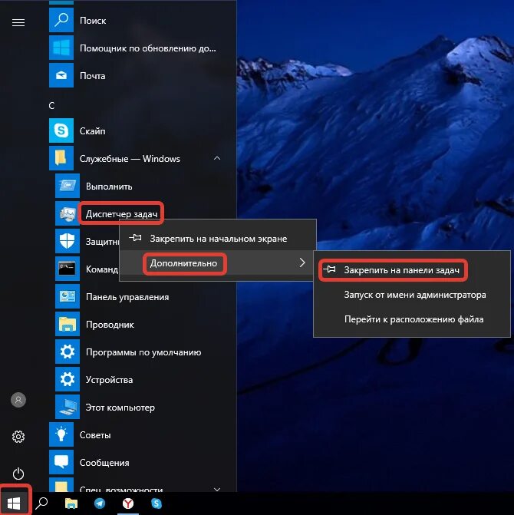Open the Командная строка console icon
The width and height of the screenshot is (514, 515).
(x=68, y=269)
